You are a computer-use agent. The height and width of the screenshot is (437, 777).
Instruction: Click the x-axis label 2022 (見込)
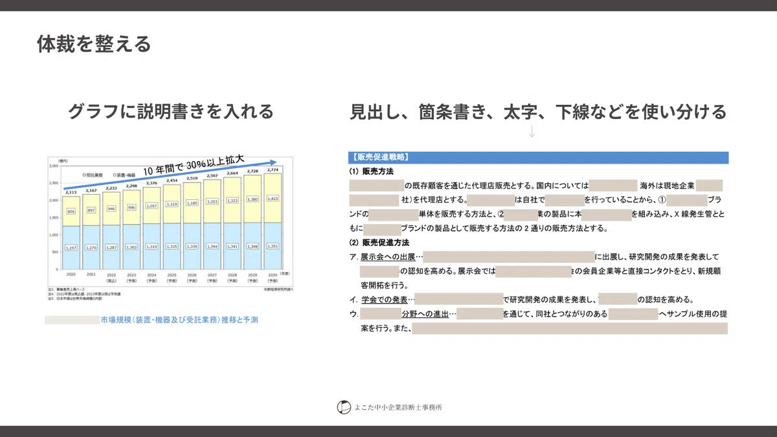111,278
